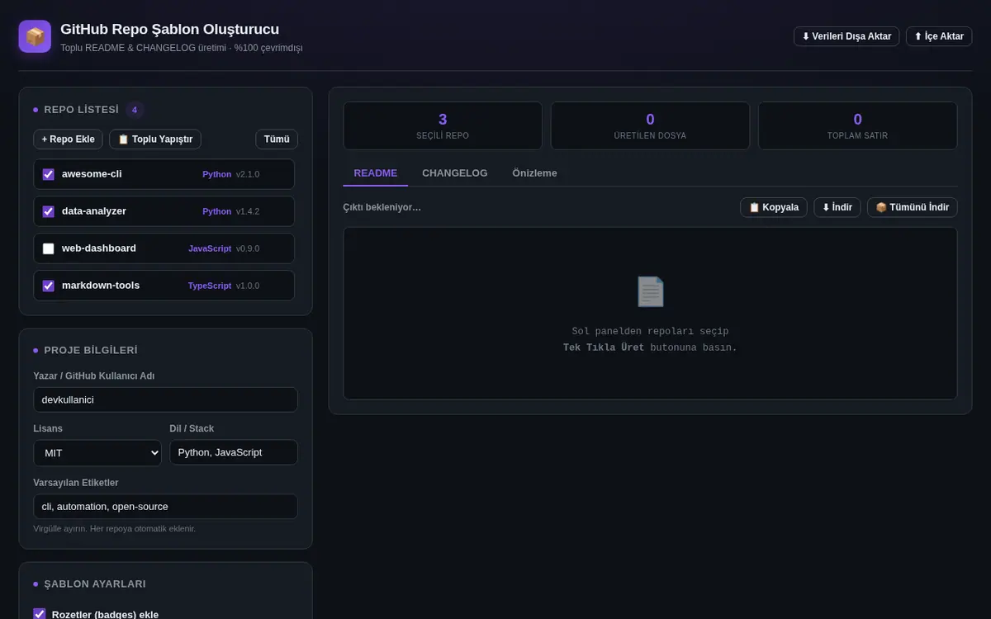The image size is (991, 619).
Task: Uncheck the markdown-tools repo checkbox
Action: click(x=48, y=286)
